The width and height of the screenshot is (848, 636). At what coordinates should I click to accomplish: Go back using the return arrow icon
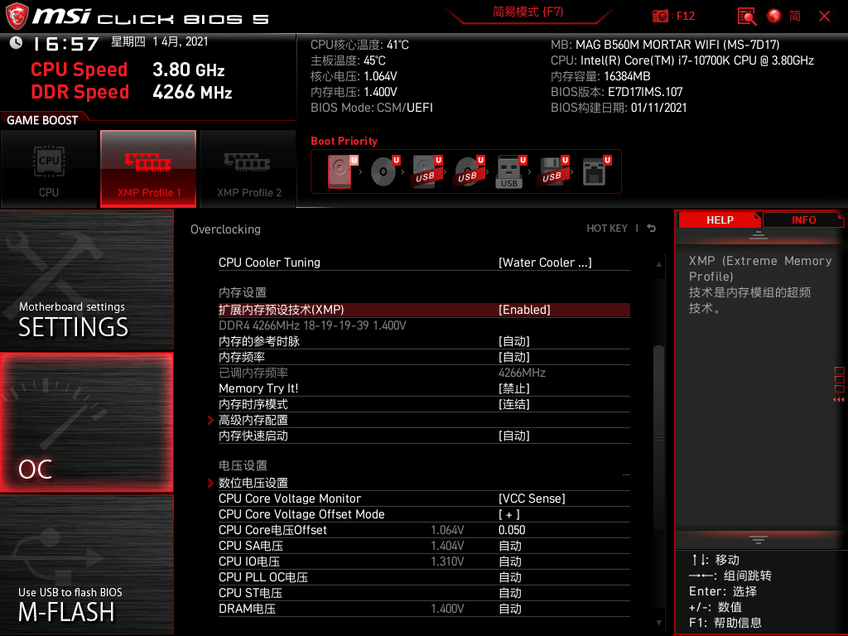coord(652,229)
